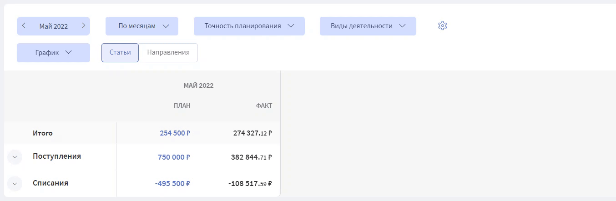This screenshot has height=201, width=616.
Task: Click Списания fact value -108 517.59 ₽
Action: [250, 184]
